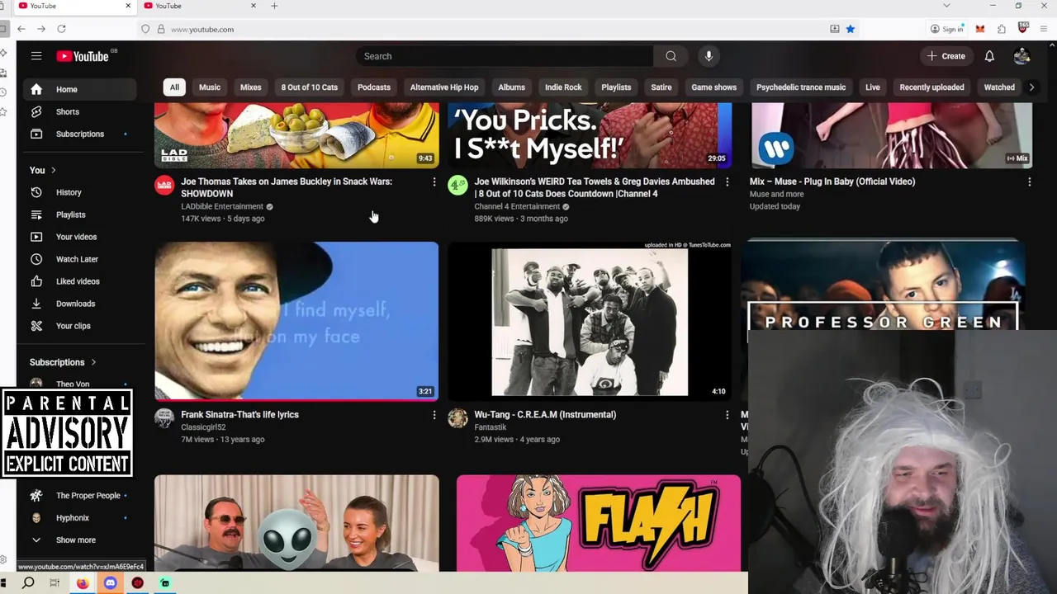The width and height of the screenshot is (1057, 594).
Task: Select the Psychedelic trance music chip
Action: (x=801, y=87)
